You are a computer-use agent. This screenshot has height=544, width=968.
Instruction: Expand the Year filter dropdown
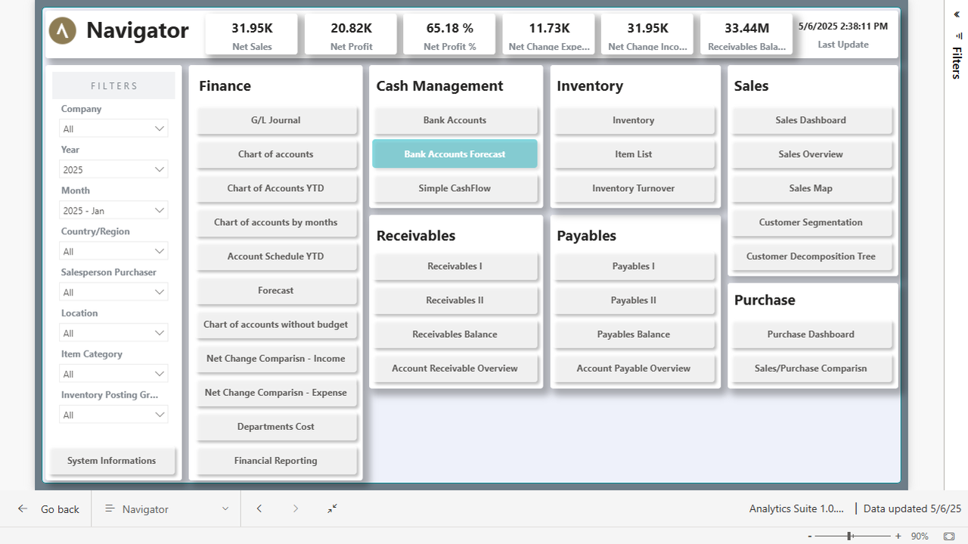pyautogui.click(x=113, y=169)
